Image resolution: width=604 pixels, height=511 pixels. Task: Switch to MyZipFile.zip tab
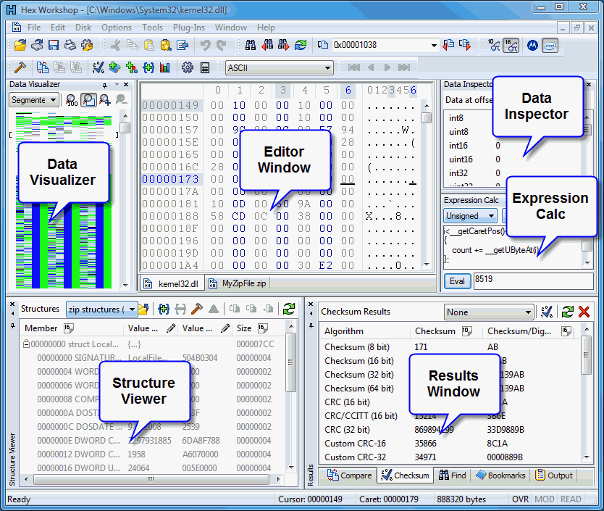pyautogui.click(x=238, y=283)
